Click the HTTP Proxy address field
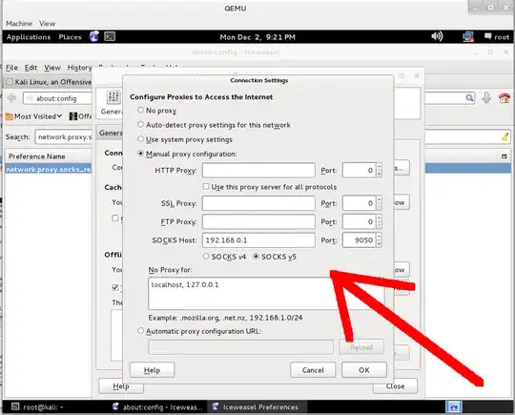 258,170
